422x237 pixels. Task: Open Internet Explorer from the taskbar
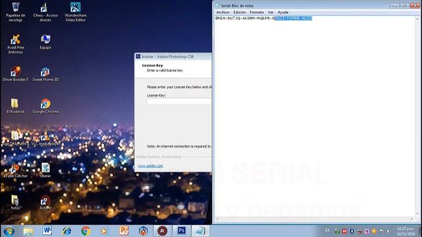67,231
